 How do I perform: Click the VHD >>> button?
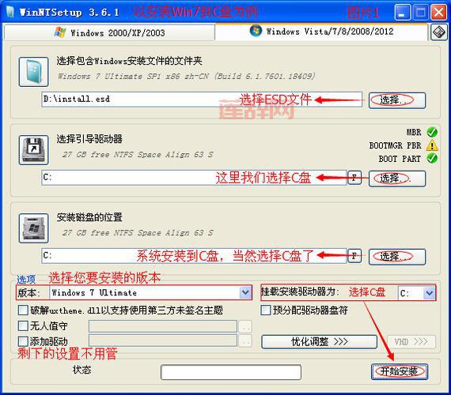[411, 342]
